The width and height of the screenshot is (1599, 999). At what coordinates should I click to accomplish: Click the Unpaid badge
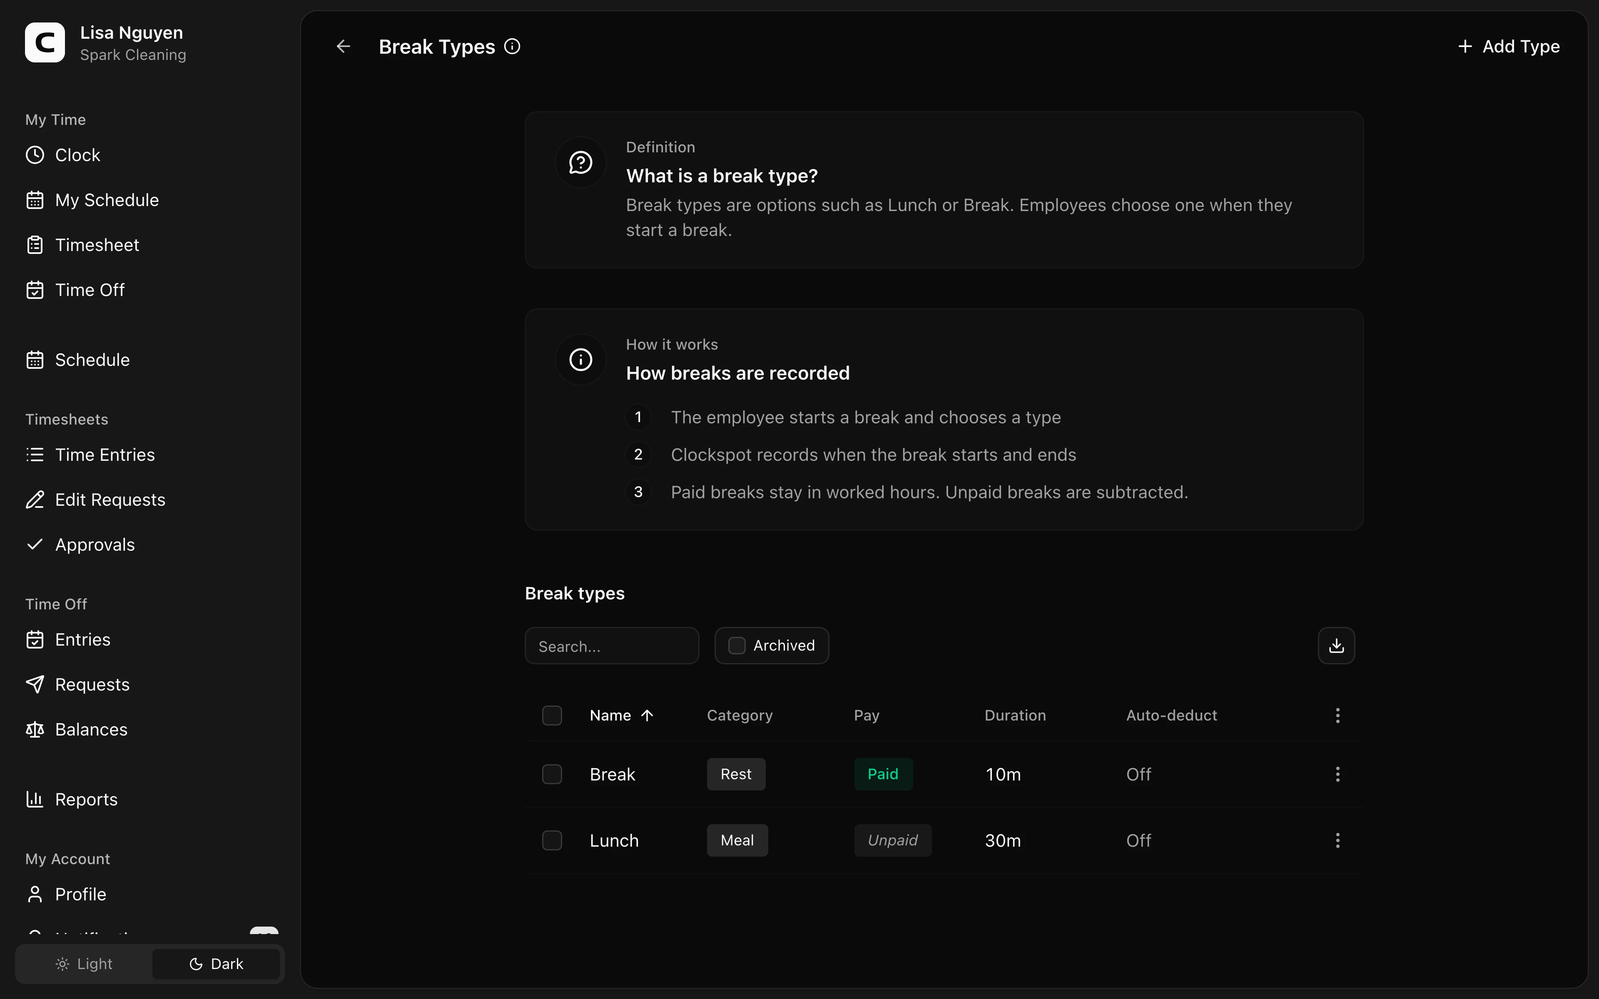click(x=893, y=840)
